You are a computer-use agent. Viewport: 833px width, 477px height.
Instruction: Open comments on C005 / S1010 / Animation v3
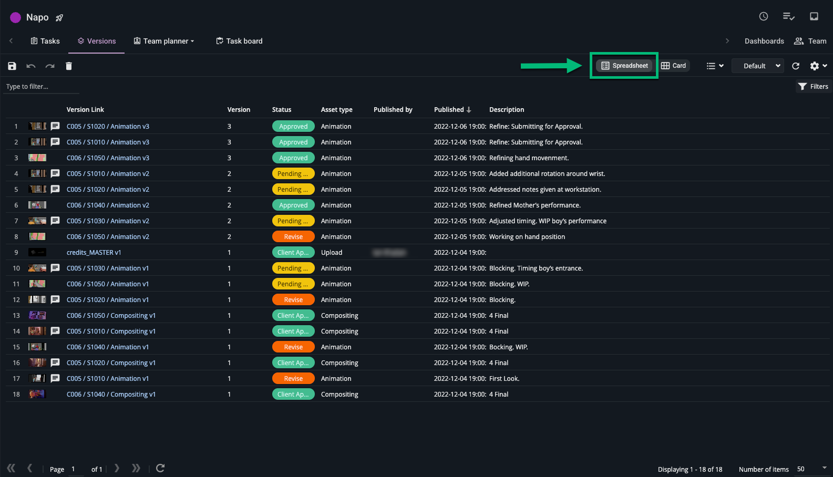[55, 142]
